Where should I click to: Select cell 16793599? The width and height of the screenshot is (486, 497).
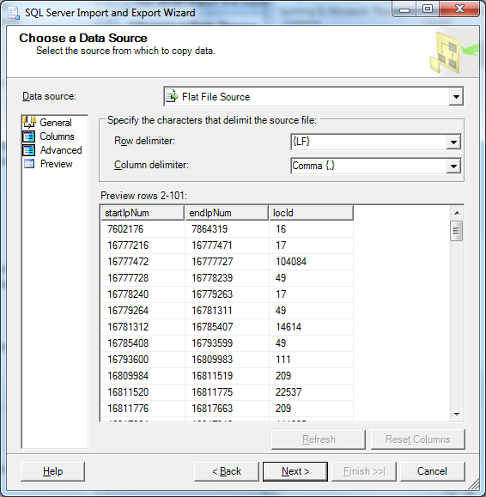(x=227, y=343)
